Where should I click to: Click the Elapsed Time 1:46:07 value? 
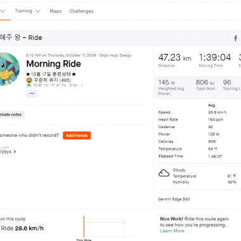215,157
